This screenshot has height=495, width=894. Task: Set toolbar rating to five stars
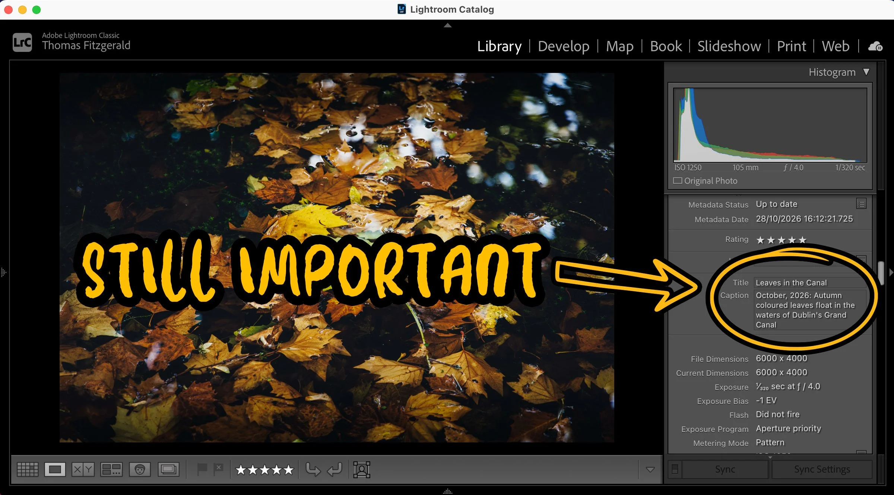288,470
